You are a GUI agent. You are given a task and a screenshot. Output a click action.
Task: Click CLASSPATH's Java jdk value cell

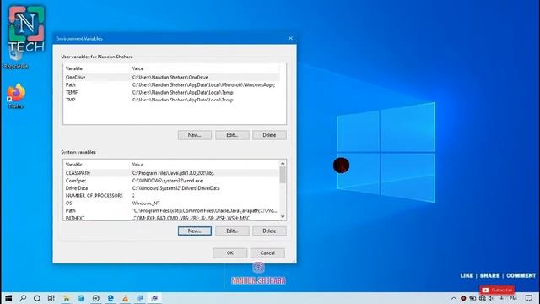(x=173, y=173)
